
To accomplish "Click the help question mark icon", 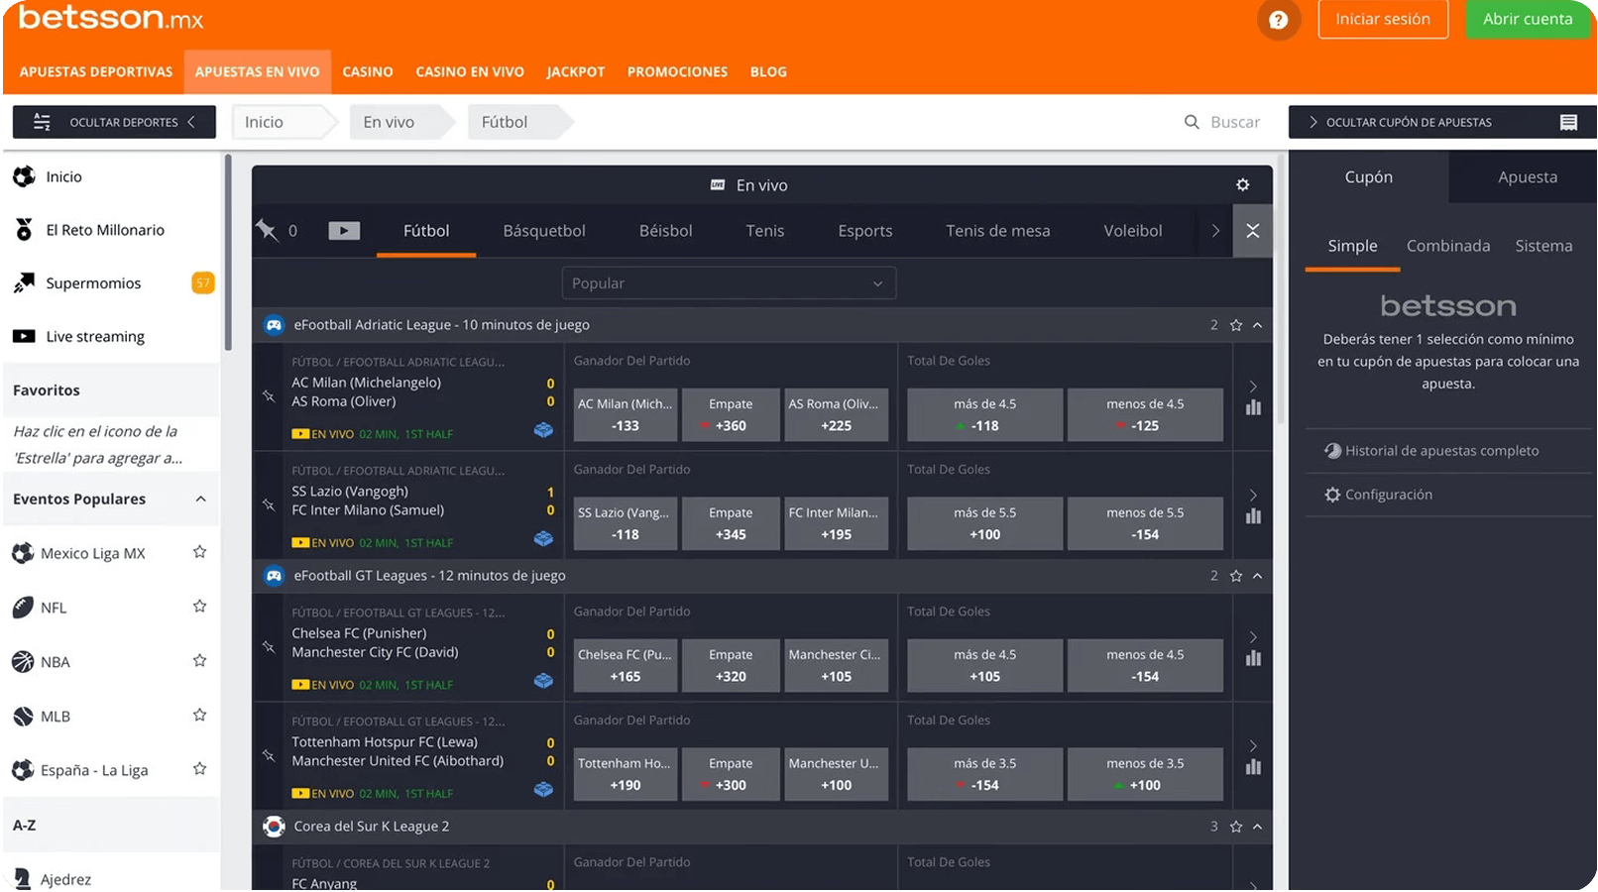I will (x=1278, y=20).
